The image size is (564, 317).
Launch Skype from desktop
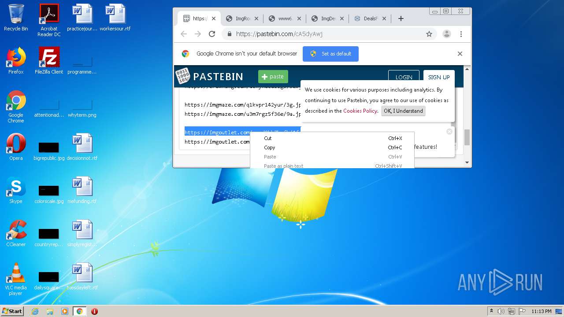coord(16,190)
